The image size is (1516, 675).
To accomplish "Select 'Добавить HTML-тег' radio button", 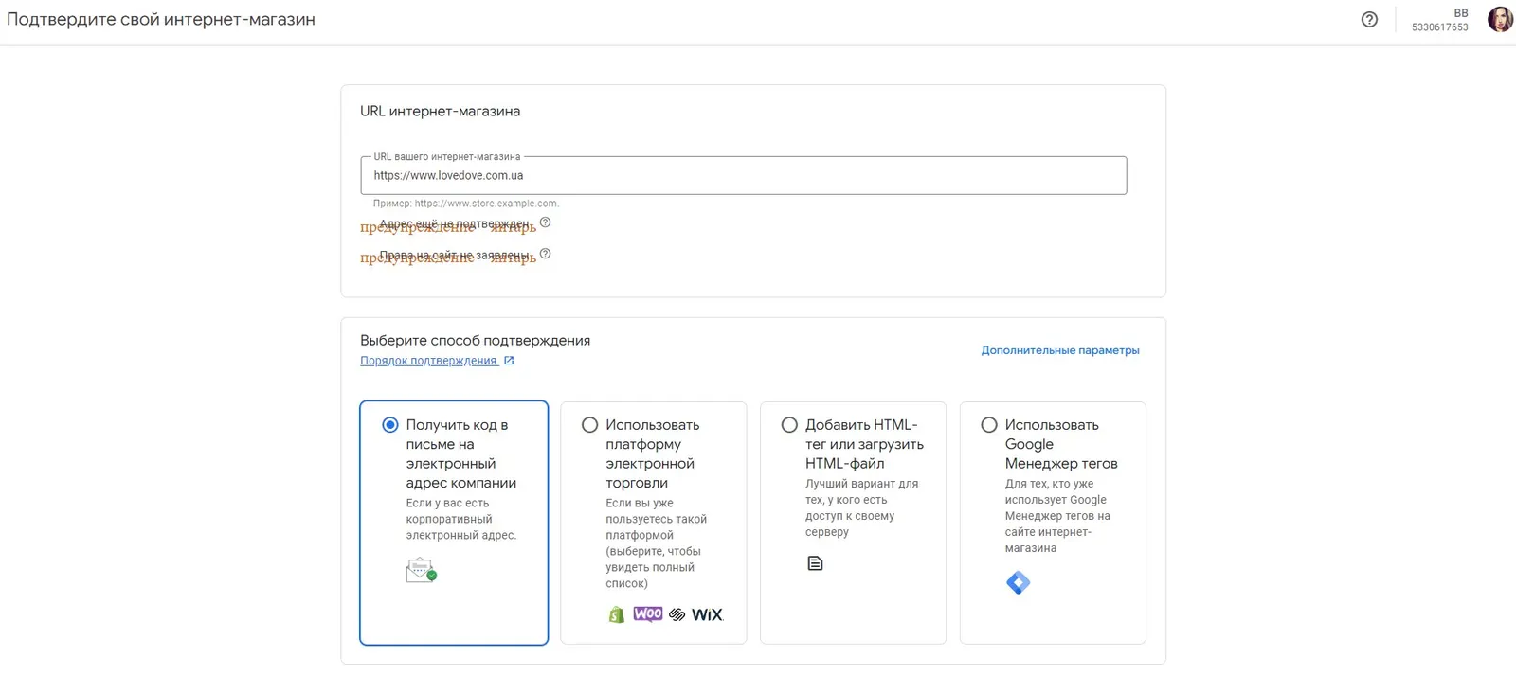I will pos(789,424).
